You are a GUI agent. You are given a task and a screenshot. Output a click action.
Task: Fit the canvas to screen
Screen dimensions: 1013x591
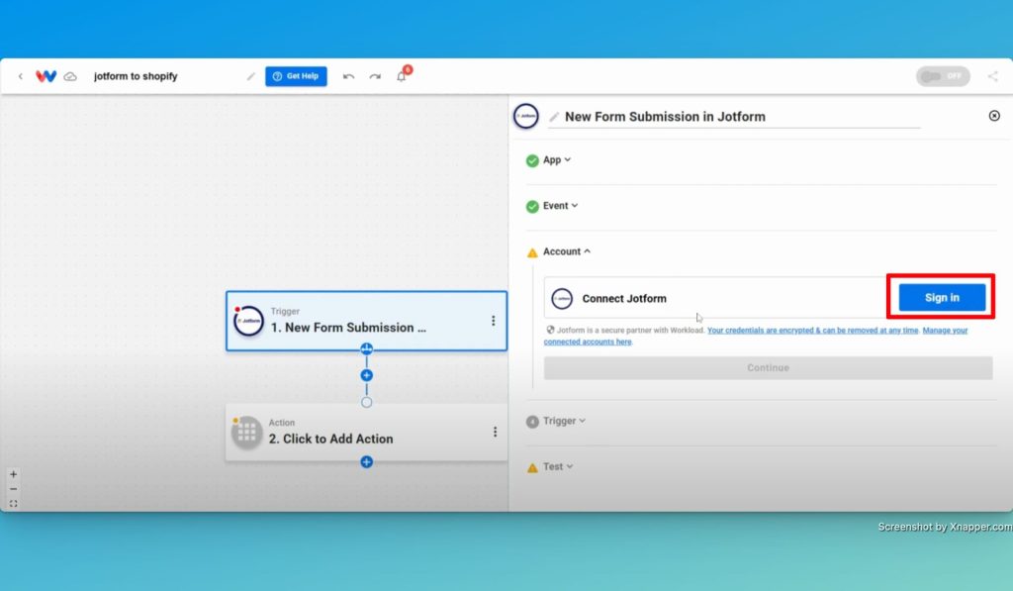pyautogui.click(x=14, y=504)
